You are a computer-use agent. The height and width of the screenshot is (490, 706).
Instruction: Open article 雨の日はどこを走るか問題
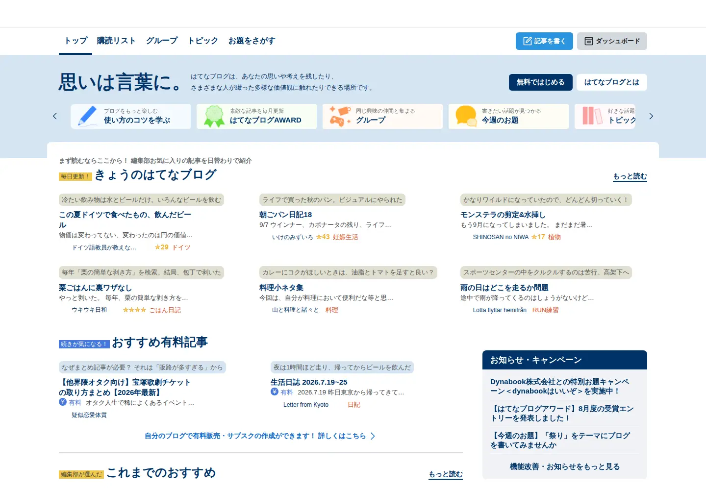504,288
